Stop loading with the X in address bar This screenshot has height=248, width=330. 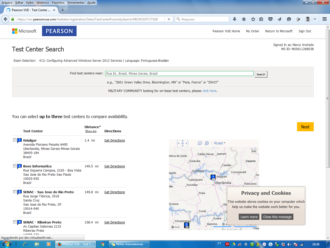point(169,19)
